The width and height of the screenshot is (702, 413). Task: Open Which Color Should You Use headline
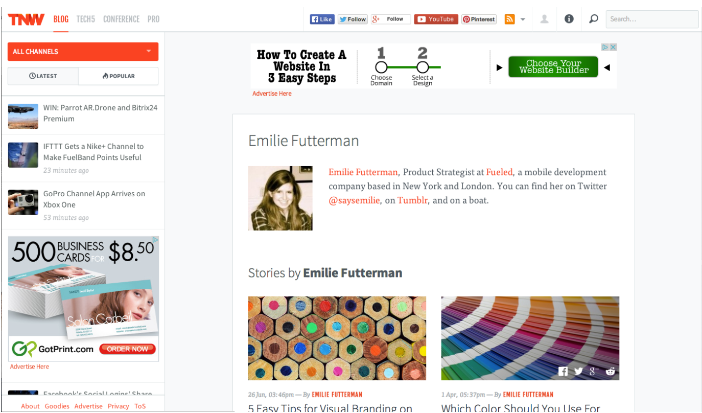(x=521, y=408)
